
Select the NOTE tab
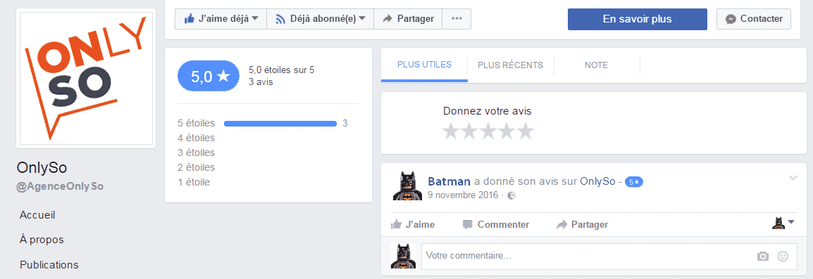click(596, 65)
